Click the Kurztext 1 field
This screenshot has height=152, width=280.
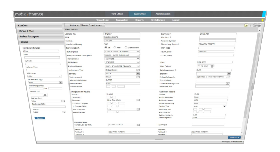[218, 34]
